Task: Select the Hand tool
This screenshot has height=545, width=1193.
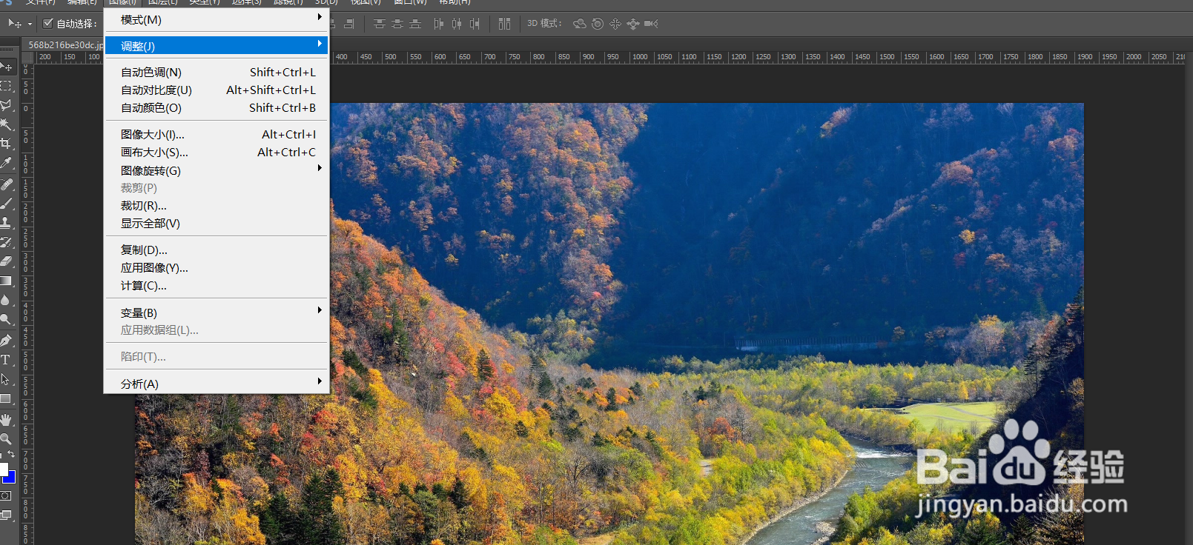Action: click(6, 419)
